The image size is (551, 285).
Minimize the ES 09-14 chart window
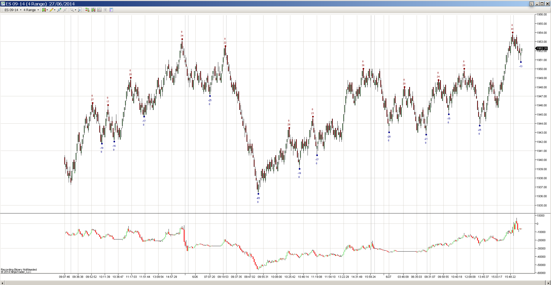tap(537, 4)
